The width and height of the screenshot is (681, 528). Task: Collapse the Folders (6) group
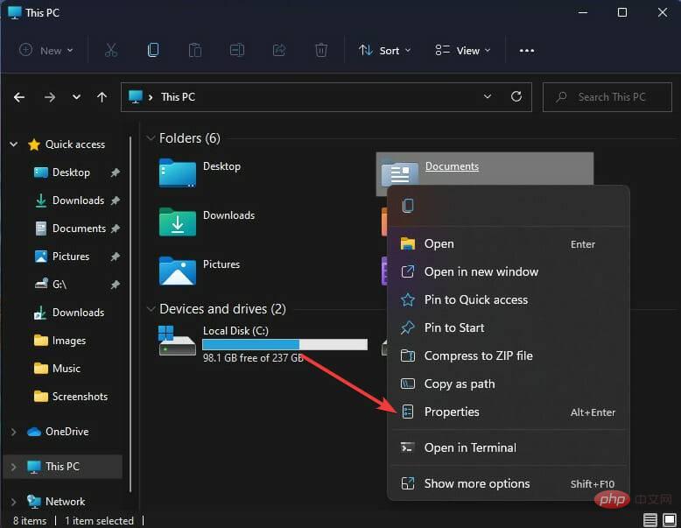150,138
